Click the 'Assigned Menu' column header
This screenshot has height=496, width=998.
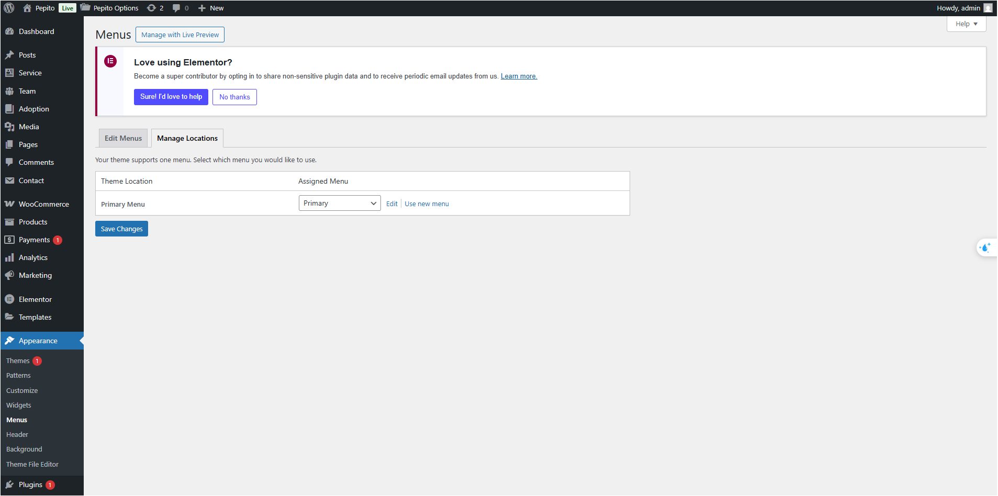pos(323,181)
